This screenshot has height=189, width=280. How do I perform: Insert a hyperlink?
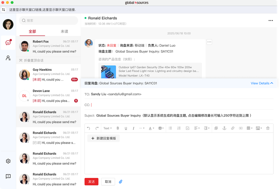pos(233,128)
